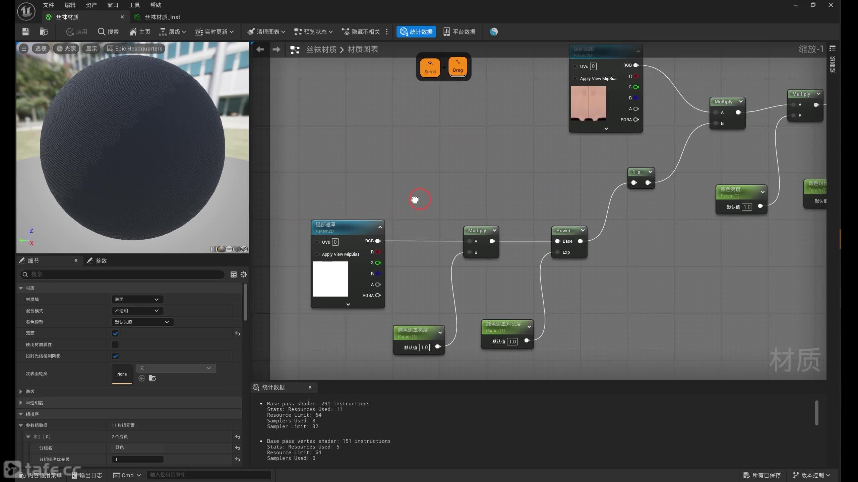Toggle Apply View MipBias pin on 腿部遮罩
858x482 pixels.
[317, 254]
